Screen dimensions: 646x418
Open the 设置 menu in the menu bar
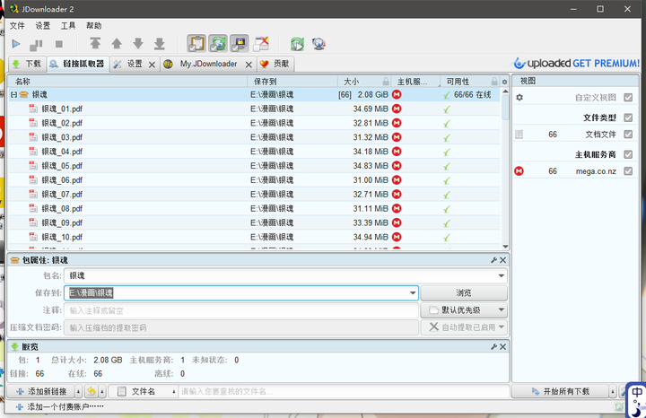click(43, 26)
